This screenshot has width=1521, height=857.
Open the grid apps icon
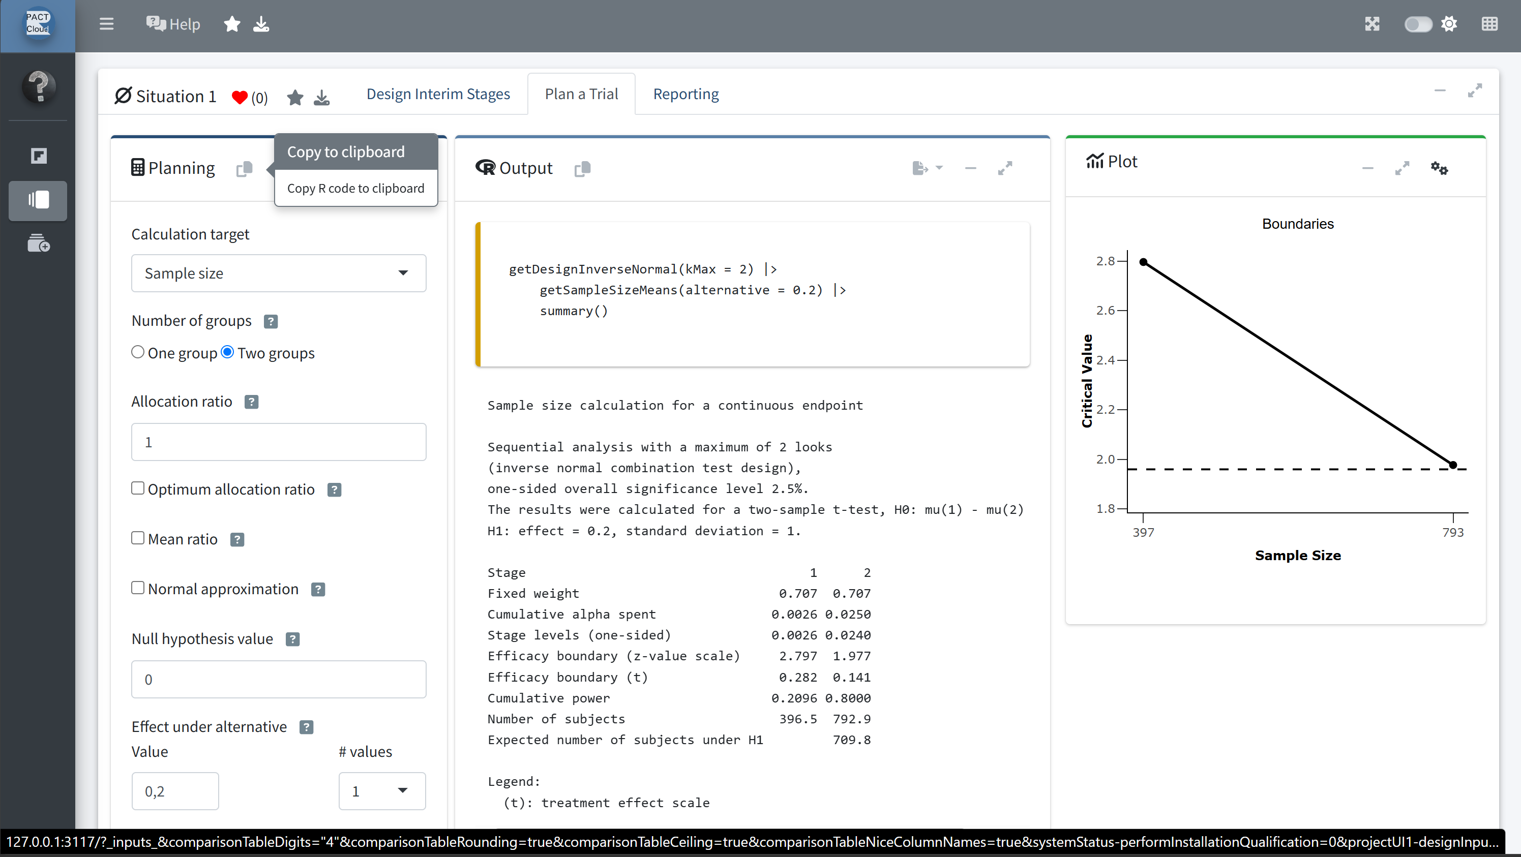(1489, 23)
